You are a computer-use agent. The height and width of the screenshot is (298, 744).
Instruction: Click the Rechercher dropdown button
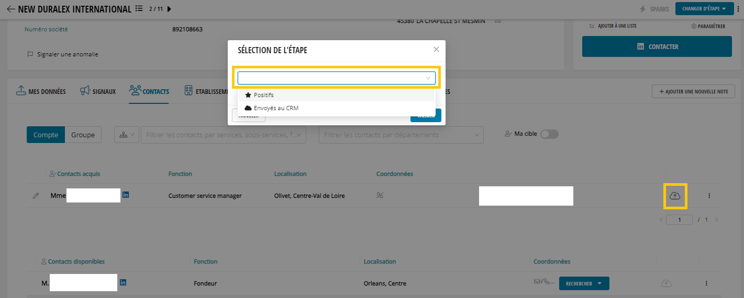click(584, 283)
